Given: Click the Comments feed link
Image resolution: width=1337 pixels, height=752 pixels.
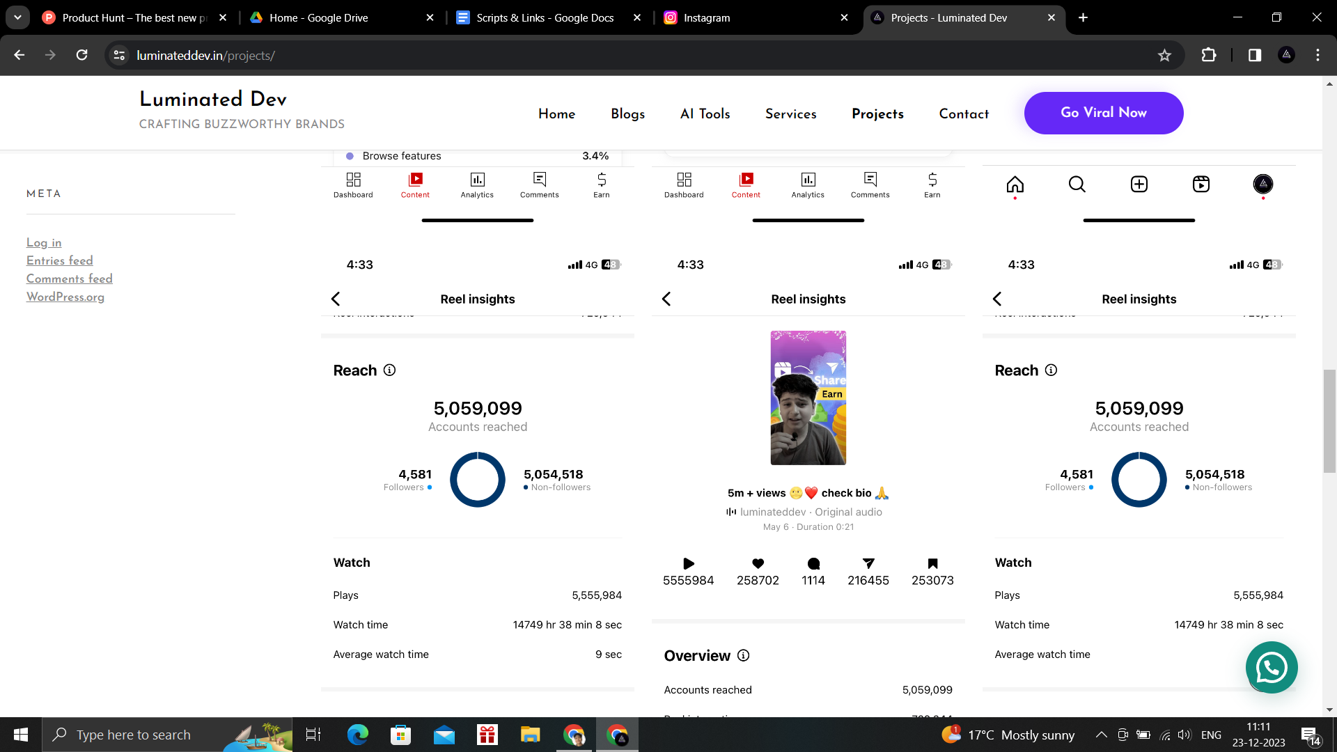Looking at the screenshot, I should pos(69,279).
